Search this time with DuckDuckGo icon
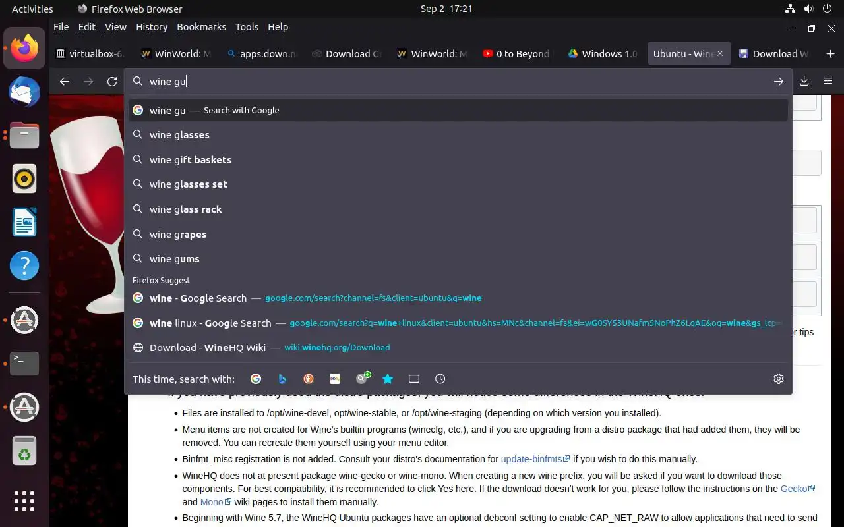 point(309,379)
